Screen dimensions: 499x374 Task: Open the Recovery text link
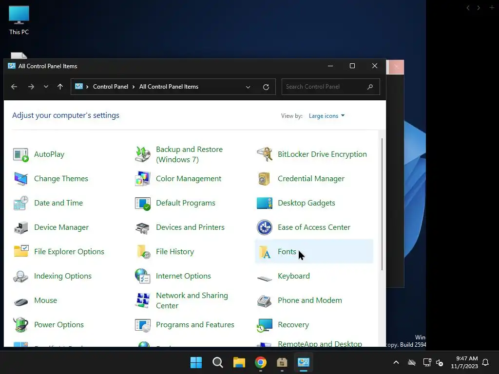(x=293, y=325)
